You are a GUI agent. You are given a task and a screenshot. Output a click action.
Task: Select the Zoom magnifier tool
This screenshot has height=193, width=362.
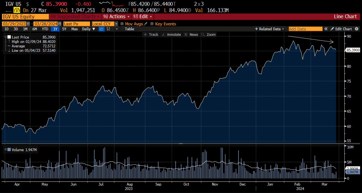pos(209,34)
